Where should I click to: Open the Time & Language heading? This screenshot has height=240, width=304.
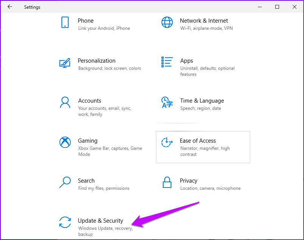point(202,101)
